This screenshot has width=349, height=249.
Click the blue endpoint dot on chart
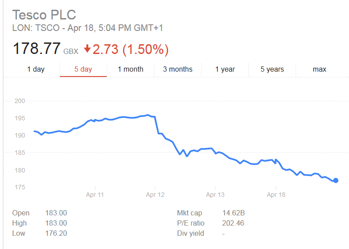(x=336, y=180)
